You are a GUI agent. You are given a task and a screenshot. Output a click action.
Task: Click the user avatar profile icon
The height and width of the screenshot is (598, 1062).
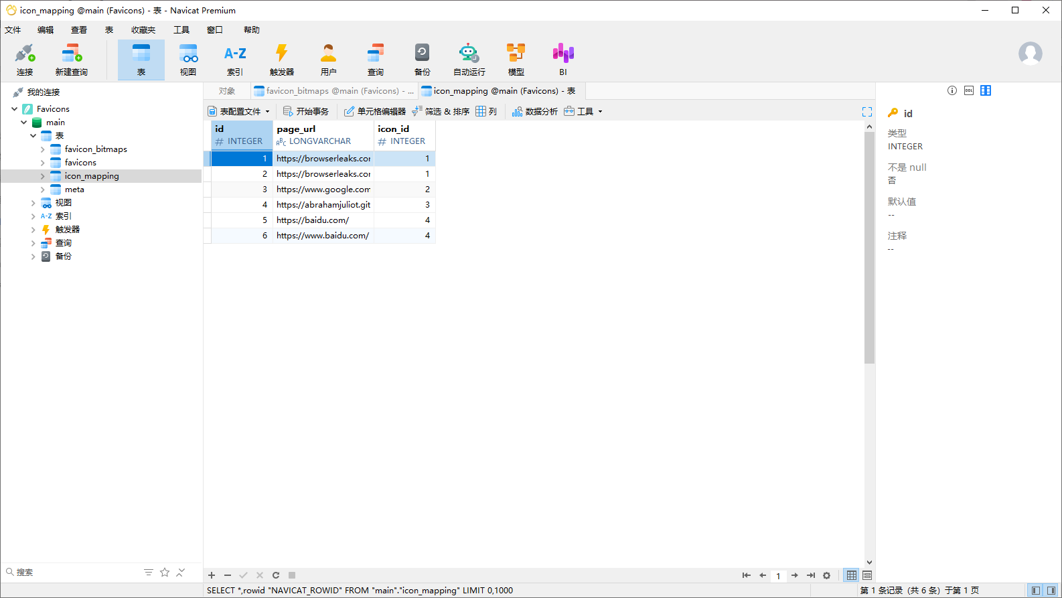coord(1031,53)
